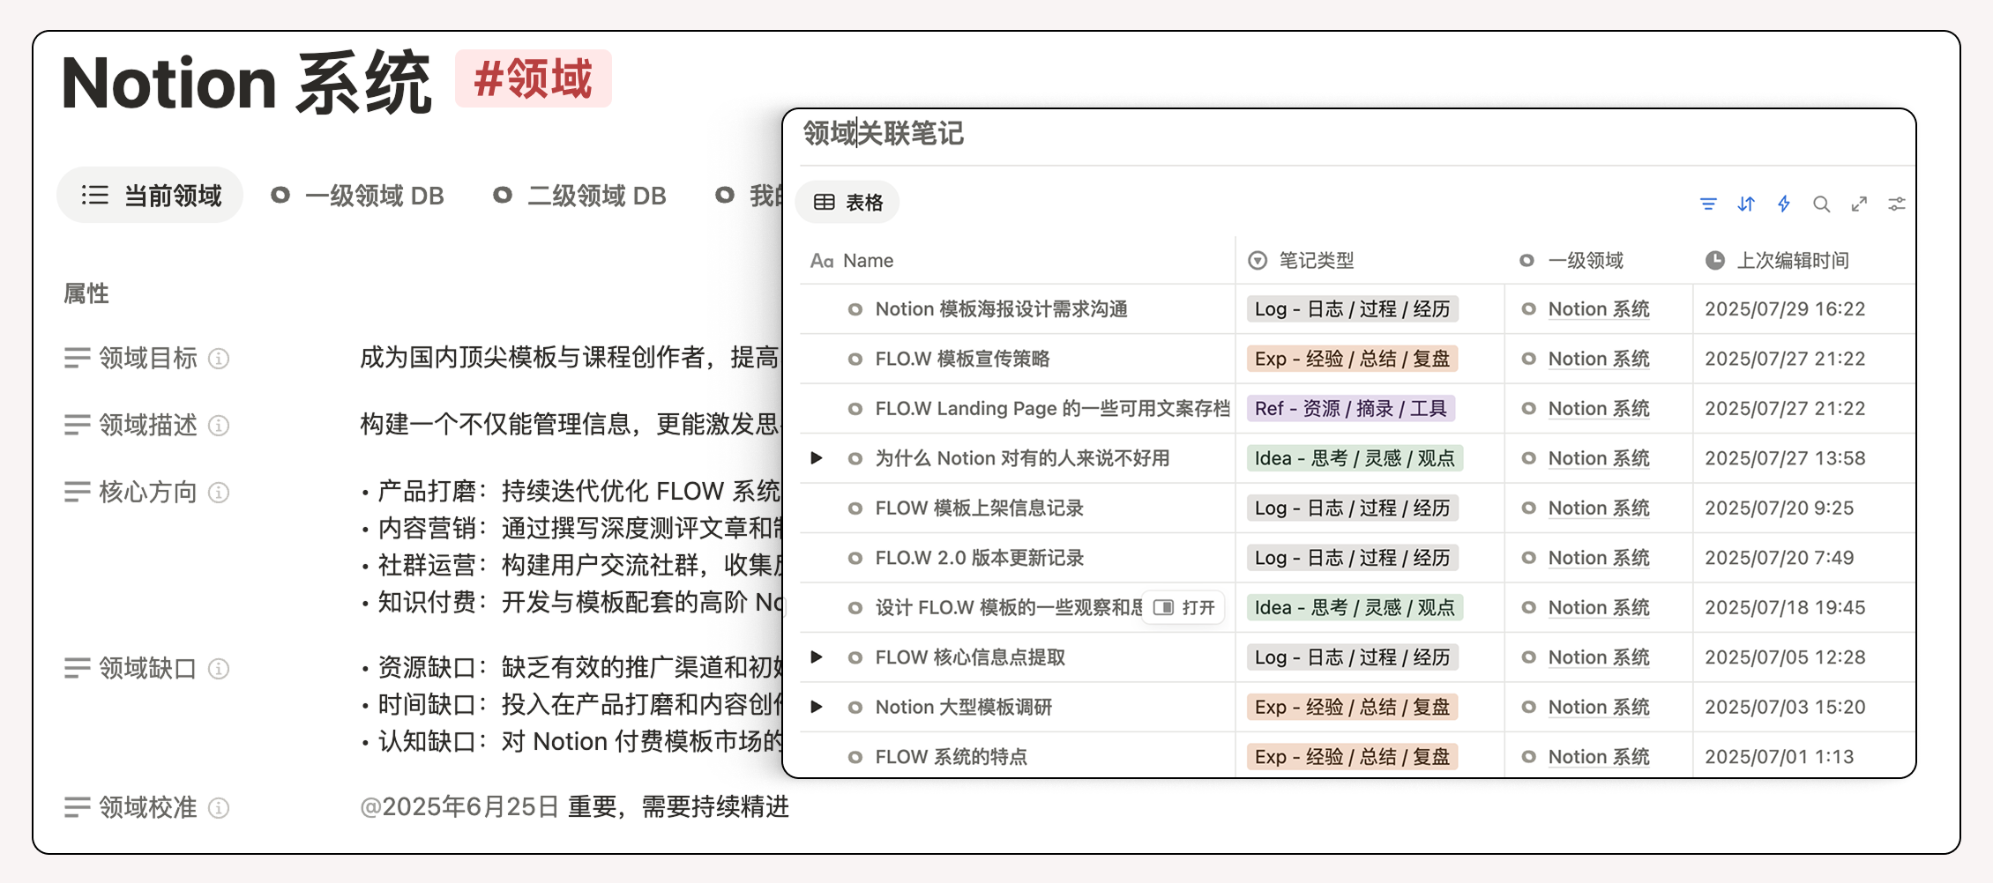1993x883 pixels.
Task: Click the lightning automation icon
Action: click(1784, 204)
